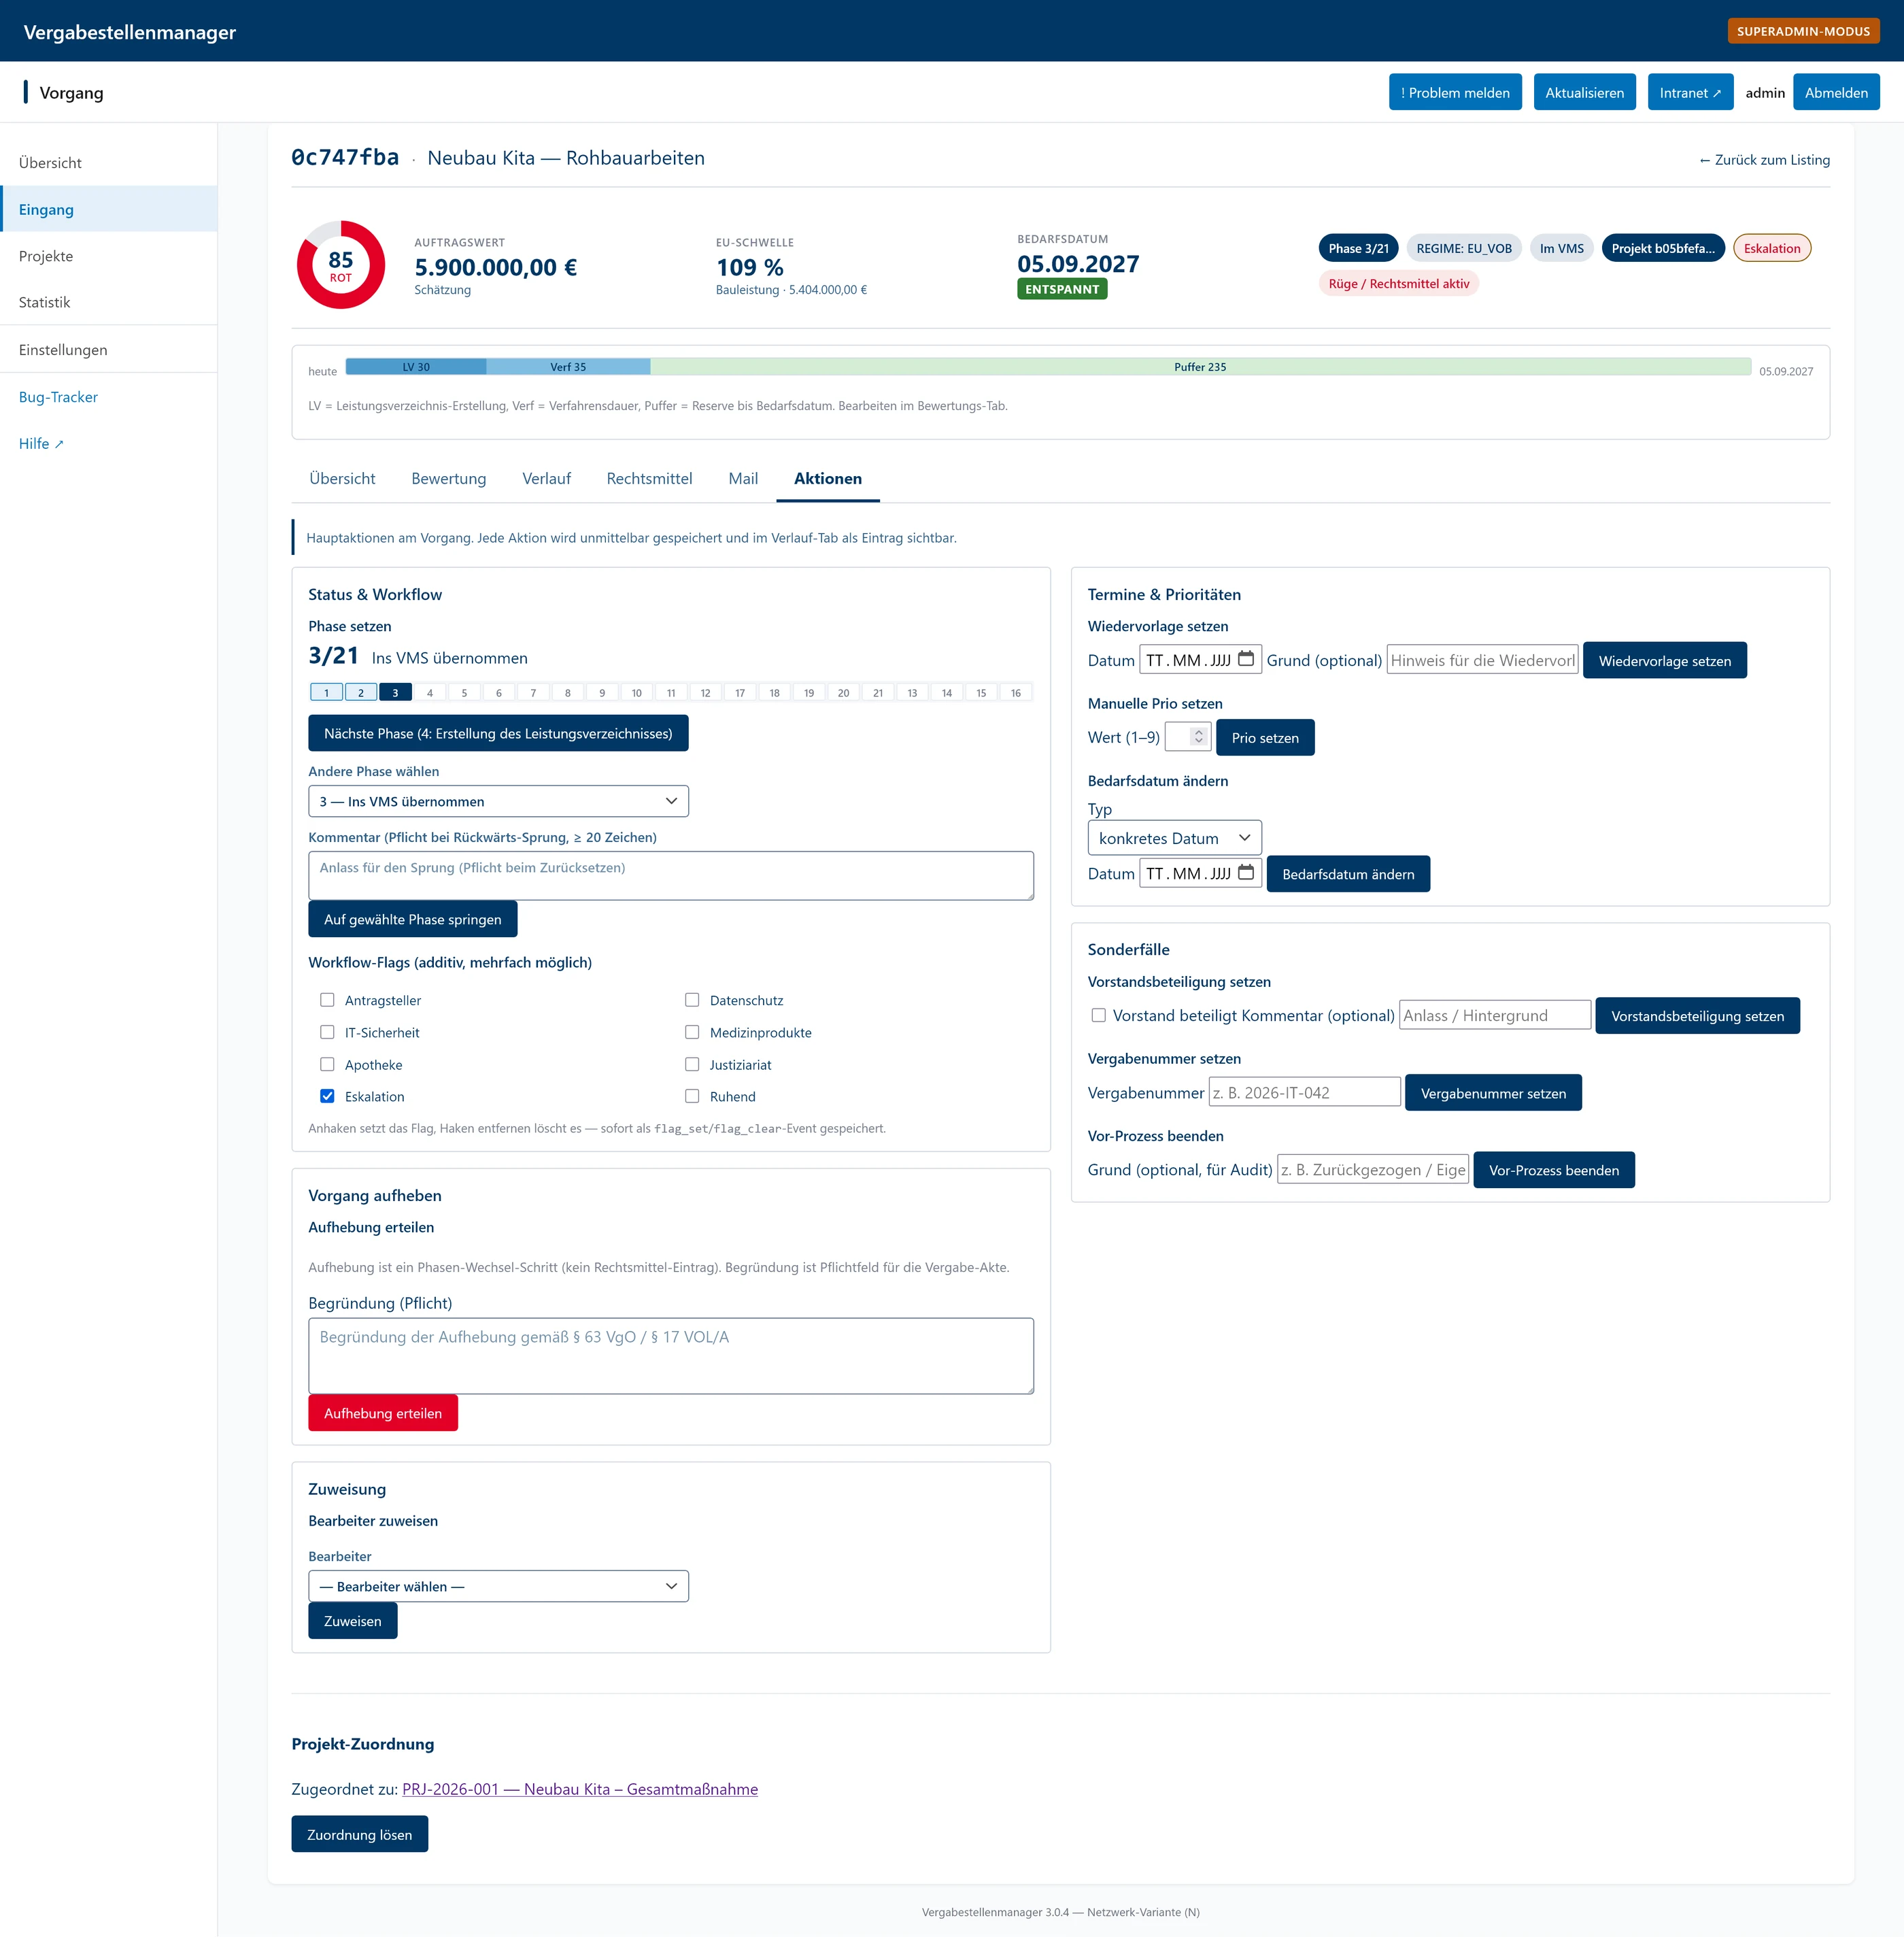
Task: Click the Verf 35 timeline segment
Action: click(568, 367)
